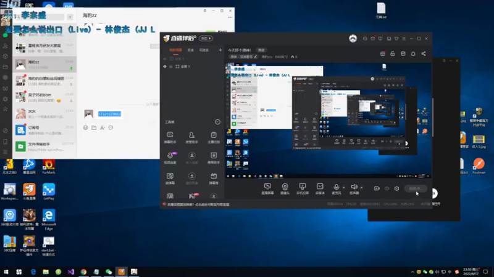Open WeChat files folder sidebar icon

(5, 67)
